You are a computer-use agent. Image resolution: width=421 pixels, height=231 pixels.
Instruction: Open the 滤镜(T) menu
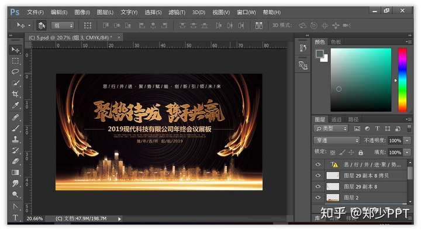(177, 12)
